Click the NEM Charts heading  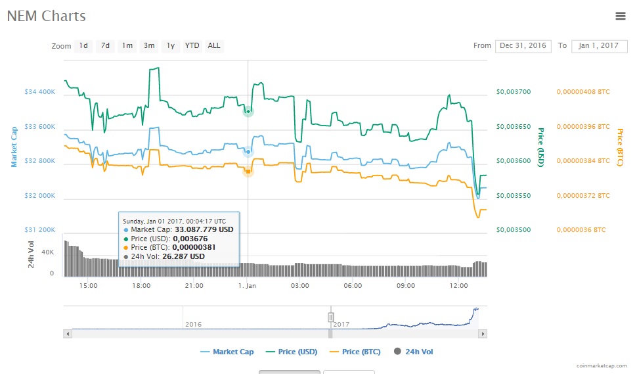(47, 16)
